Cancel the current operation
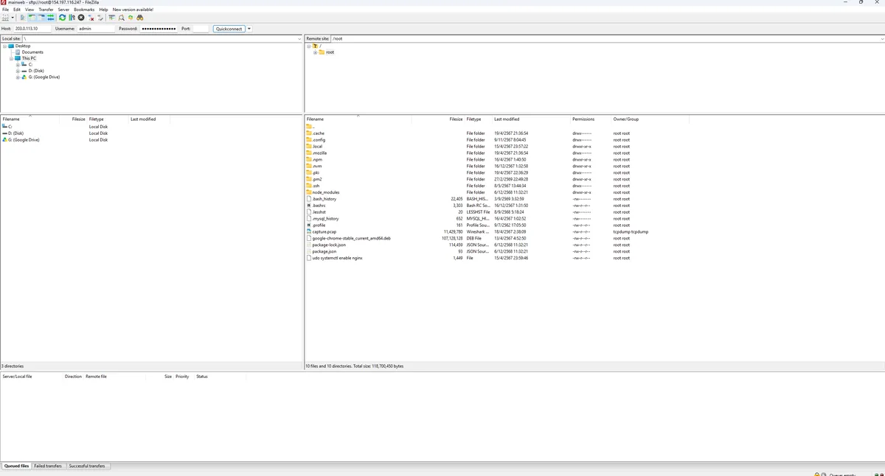 pyautogui.click(x=81, y=18)
